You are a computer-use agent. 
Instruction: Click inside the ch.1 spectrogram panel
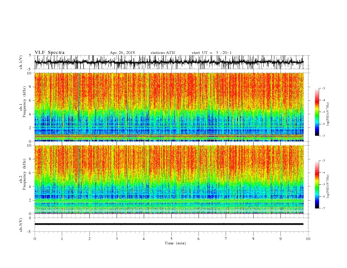(169, 107)
